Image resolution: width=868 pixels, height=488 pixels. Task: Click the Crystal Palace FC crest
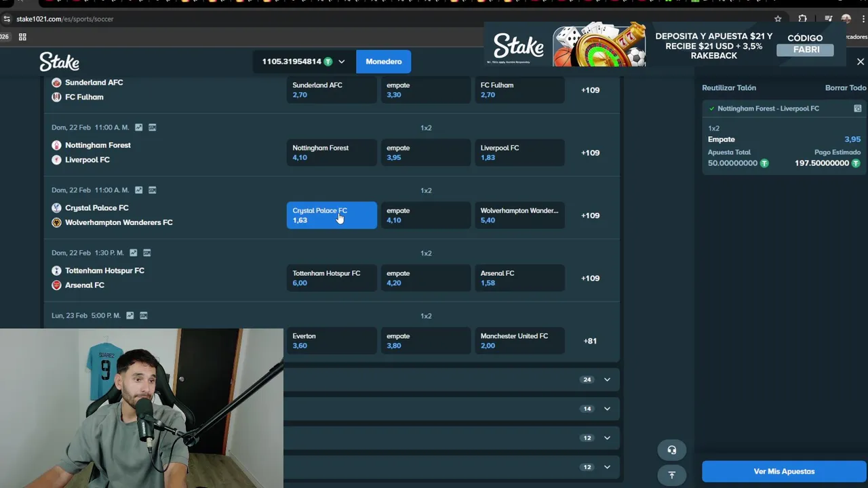[x=56, y=208]
